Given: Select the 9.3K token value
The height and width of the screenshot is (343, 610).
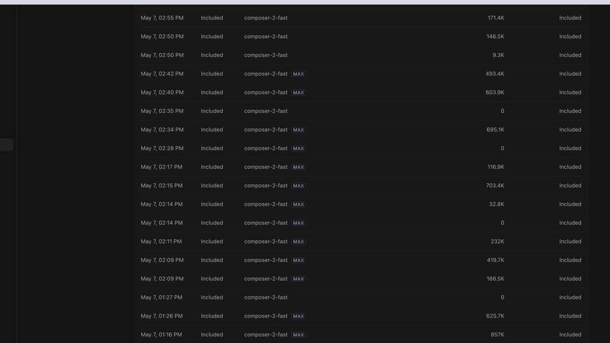Looking at the screenshot, I should point(498,55).
